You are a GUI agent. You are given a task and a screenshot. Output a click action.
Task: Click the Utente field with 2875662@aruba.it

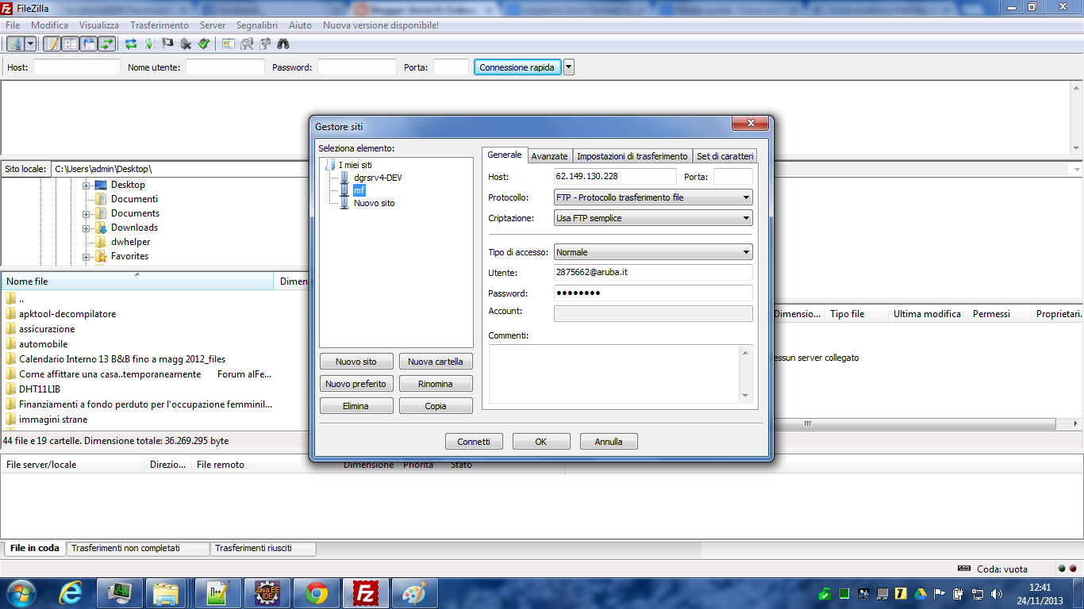pos(653,273)
